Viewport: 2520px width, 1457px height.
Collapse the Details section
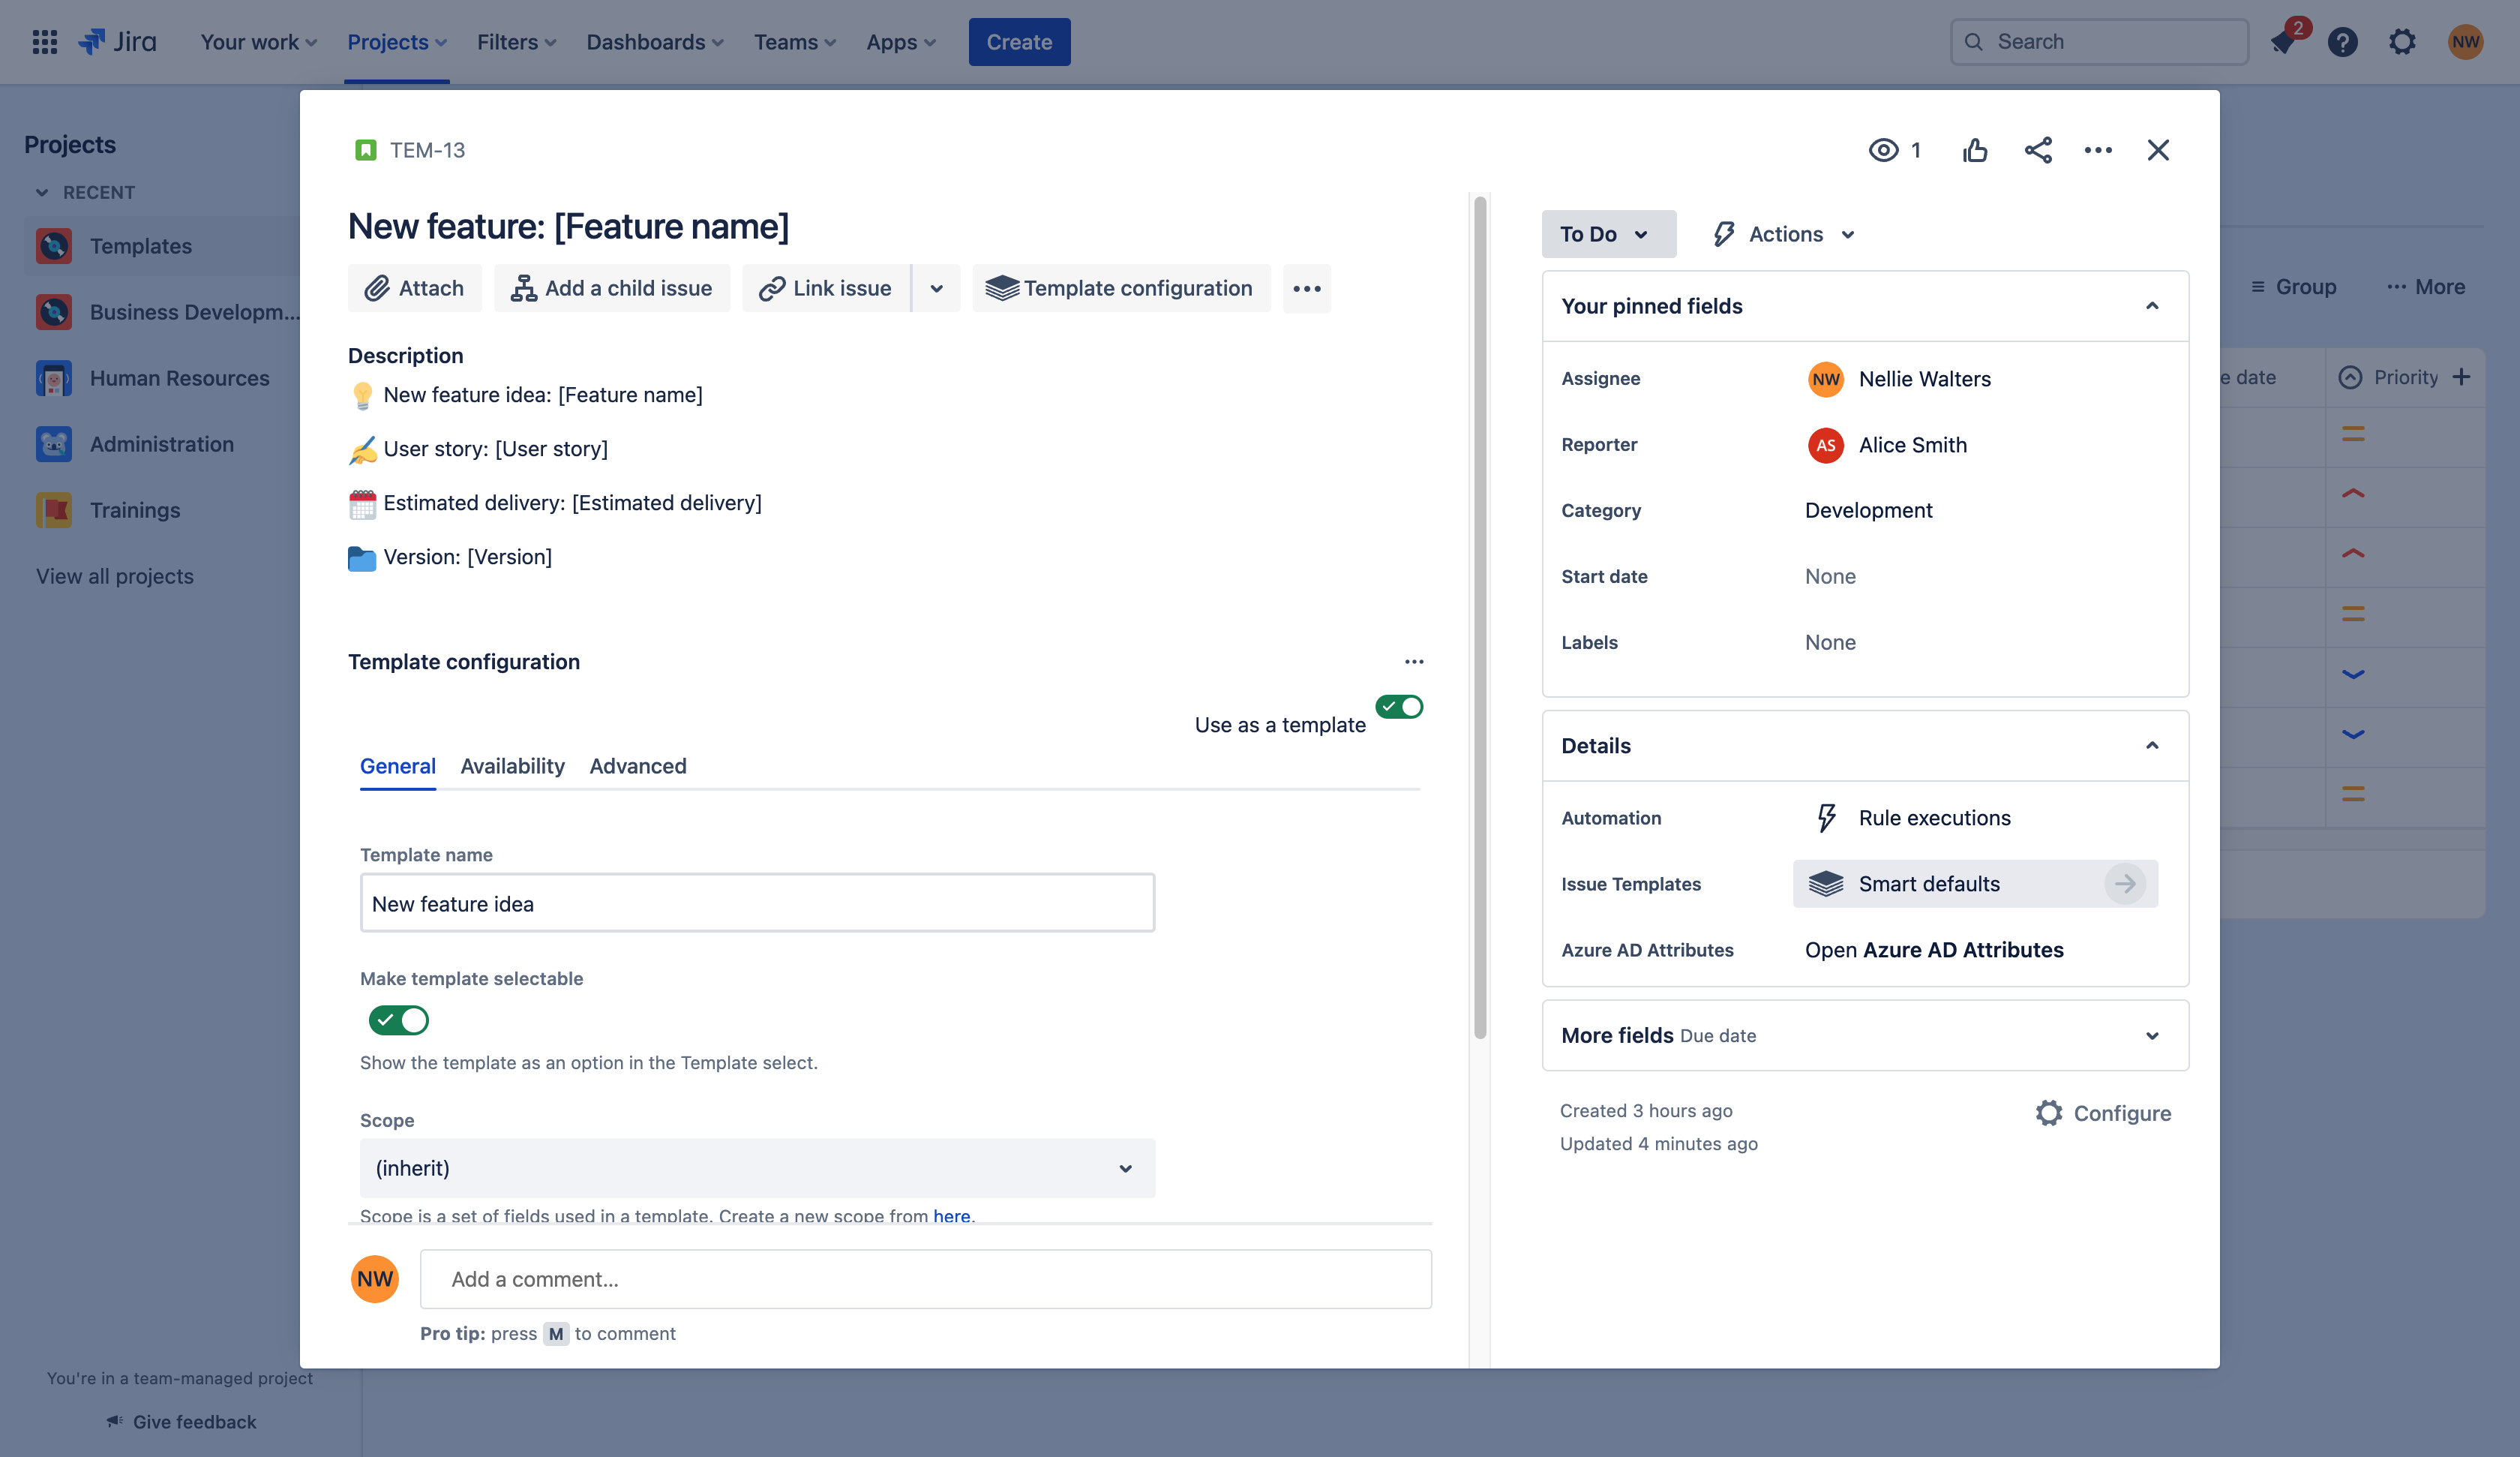(x=2152, y=746)
